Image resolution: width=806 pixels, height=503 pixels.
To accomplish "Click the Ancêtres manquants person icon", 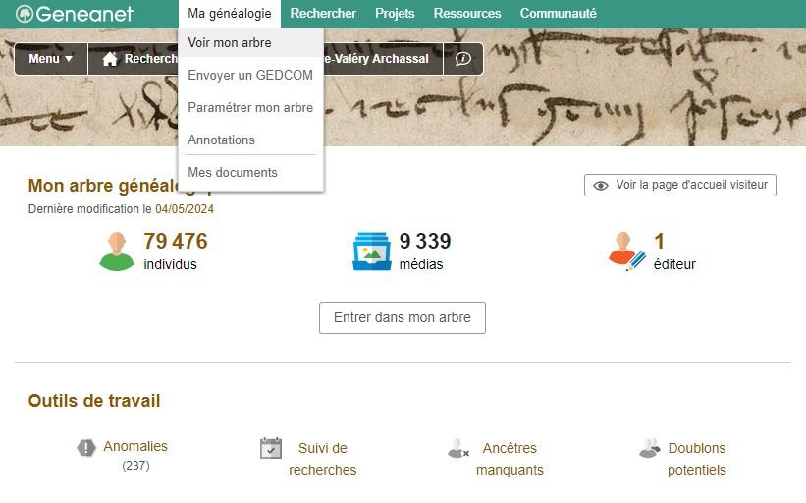I will [x=457, y=449].
